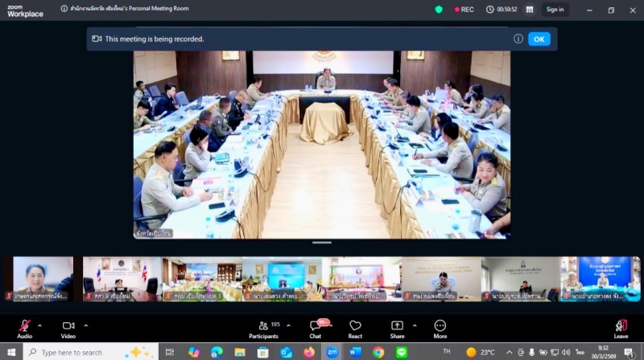This screenshot has width=644, height=360.
Task: Expand the audio options arrow
Action: 39,325
